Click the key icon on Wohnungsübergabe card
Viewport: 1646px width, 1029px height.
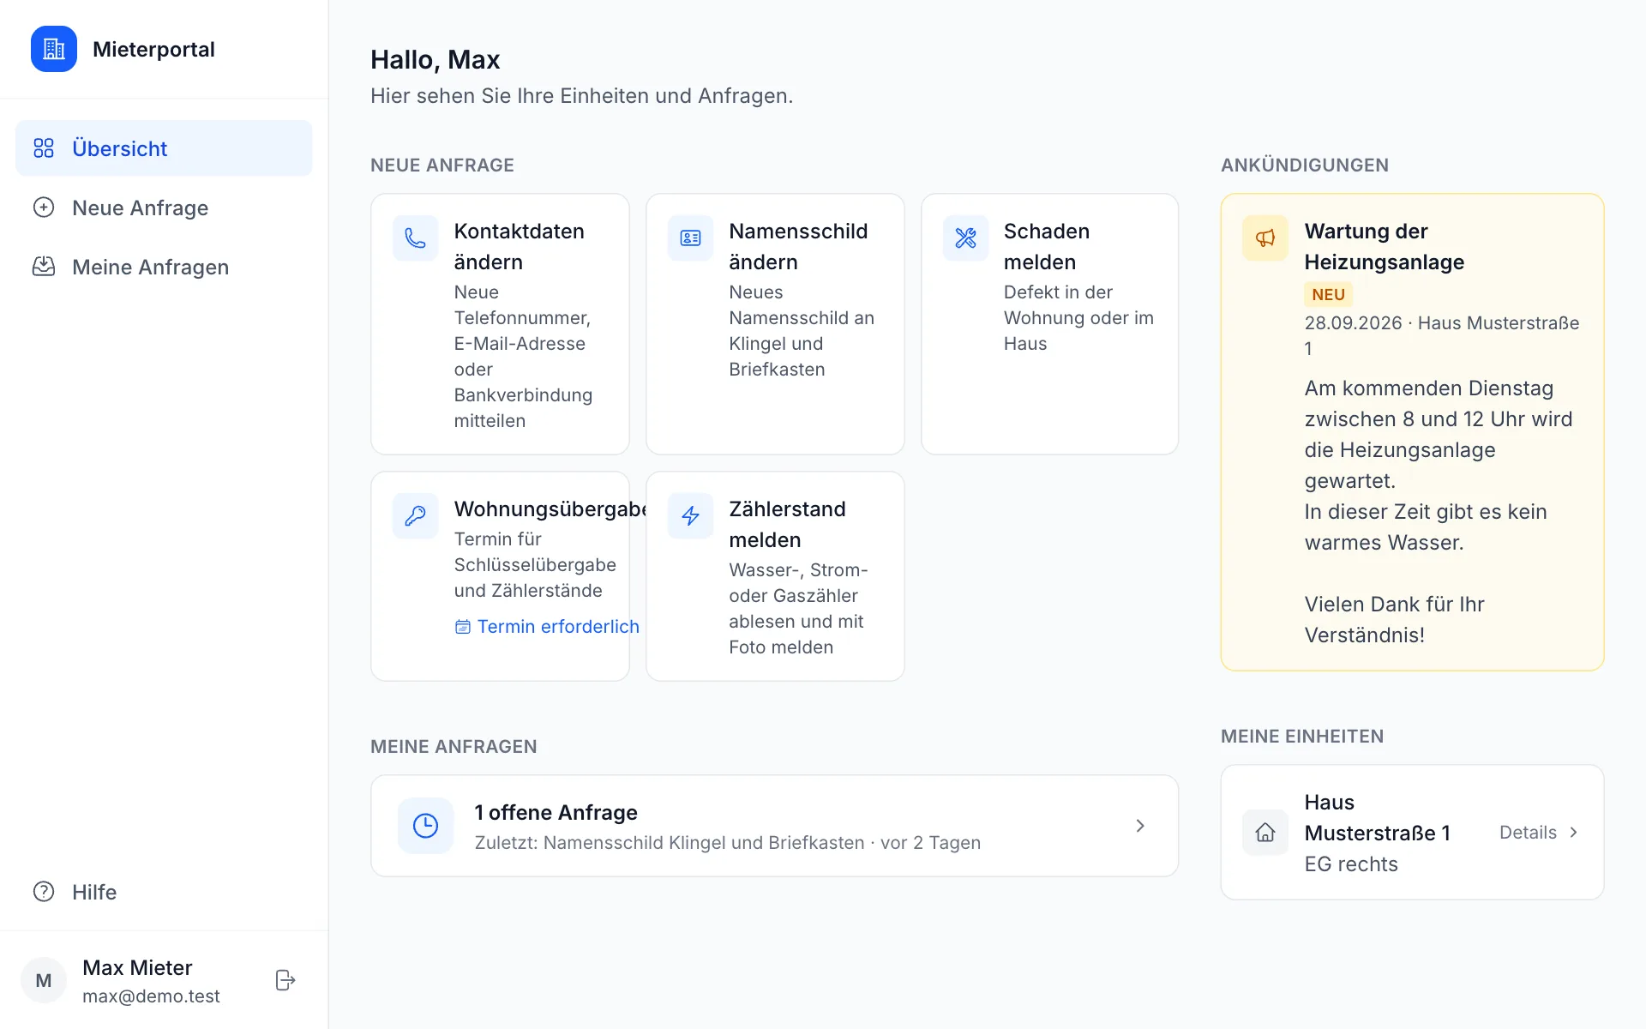416,515
